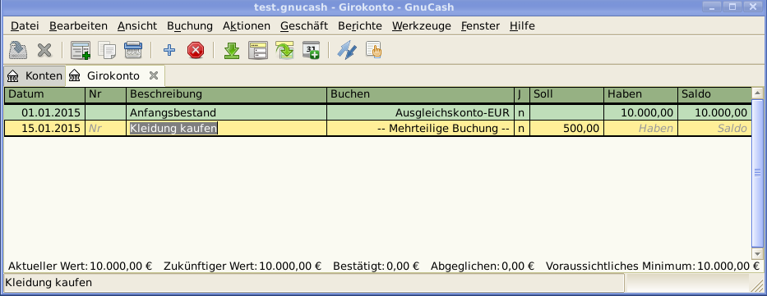The image size is (767, 296).
Task: Open the Werkzeuge menu
Action: click(x=422, y=26)
